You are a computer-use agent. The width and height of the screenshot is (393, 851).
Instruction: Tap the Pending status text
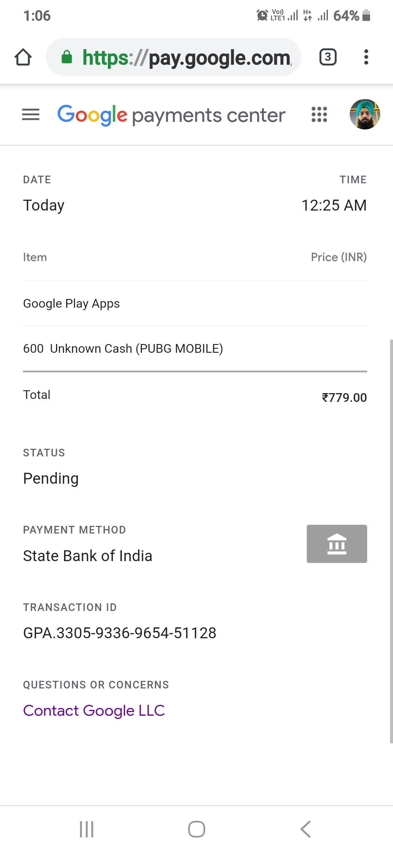tap(51, 478)
